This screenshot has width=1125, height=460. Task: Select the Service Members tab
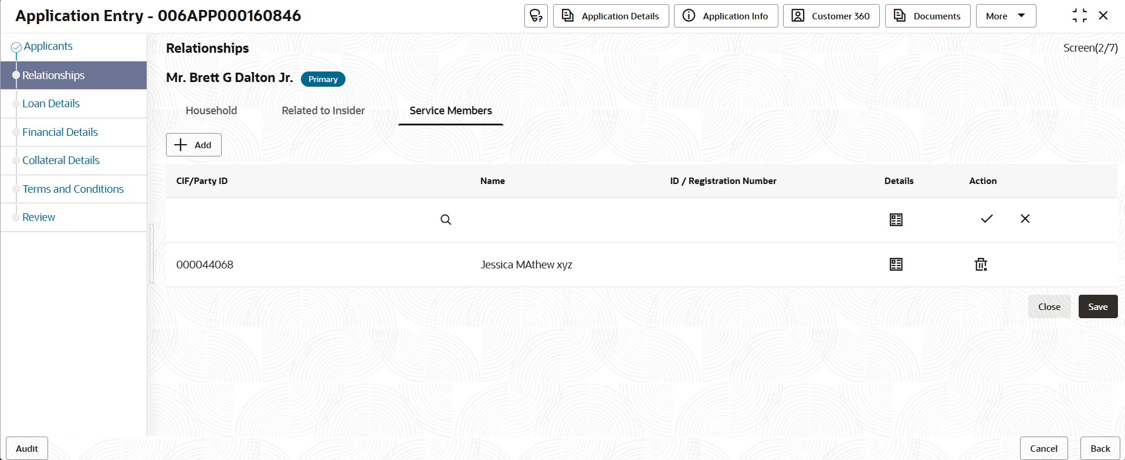click(450, 110)
